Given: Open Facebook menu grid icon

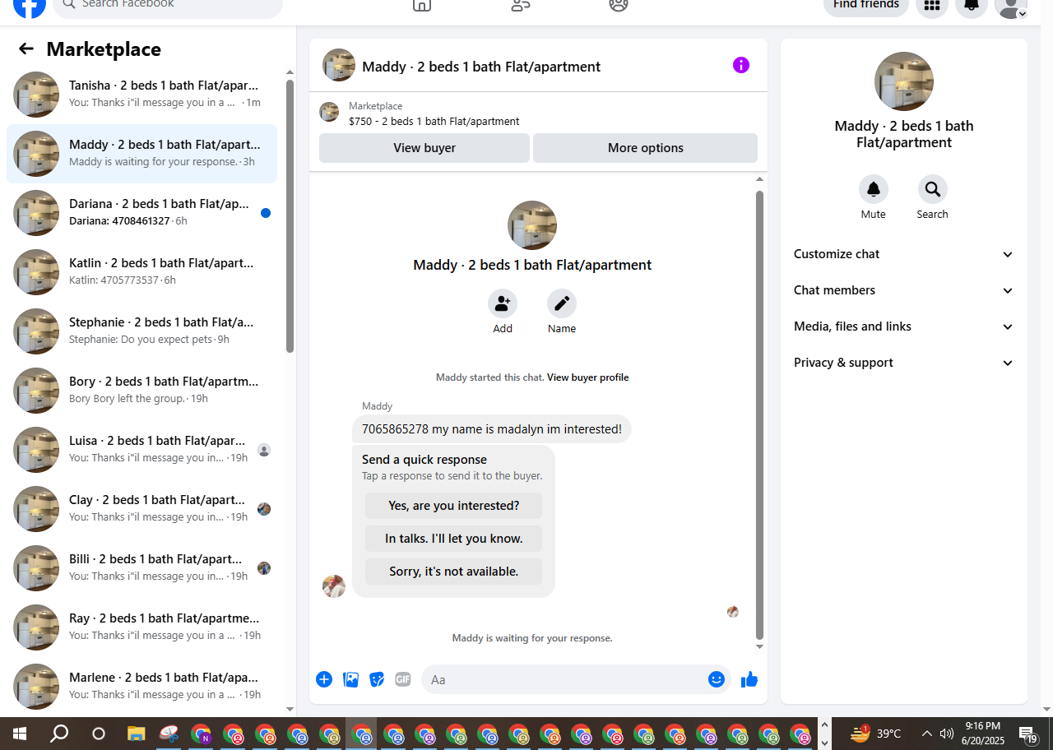Looking at the screenshot, I should click(932, 5).
